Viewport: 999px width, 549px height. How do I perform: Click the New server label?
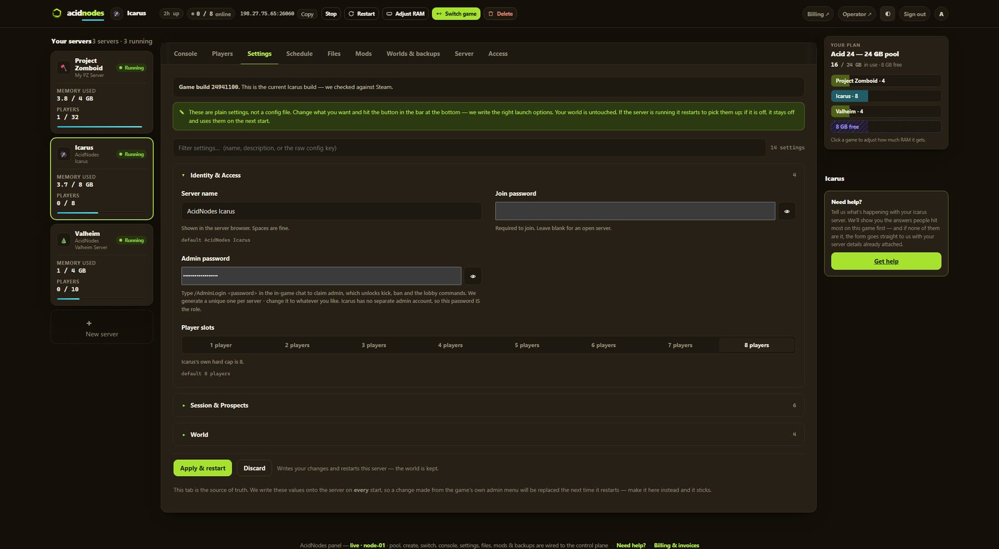[102, 334]
